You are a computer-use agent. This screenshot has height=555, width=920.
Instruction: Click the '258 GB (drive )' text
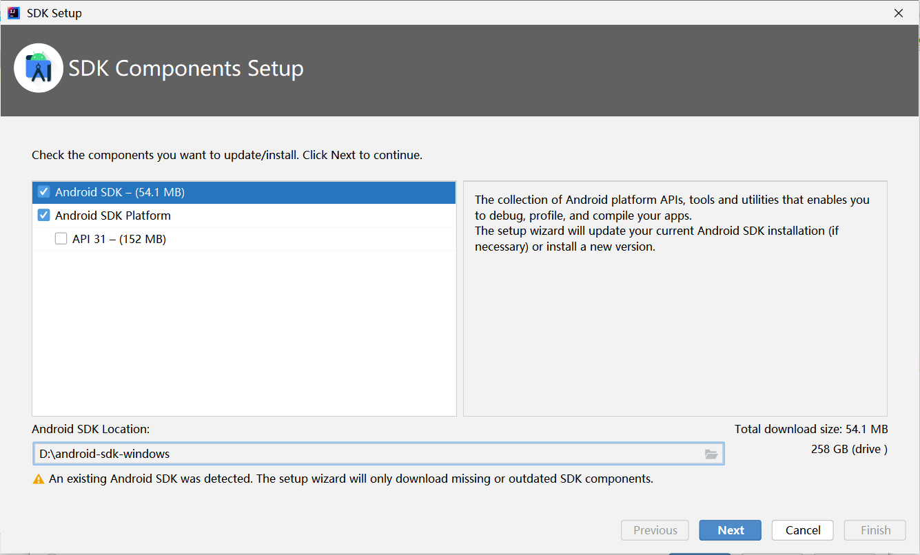click(849, 449)
